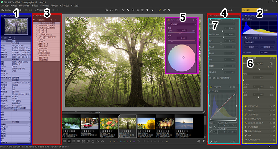Open the HDR dropdown in exposure panel
The image size is (278, 149).
[258, 74]
